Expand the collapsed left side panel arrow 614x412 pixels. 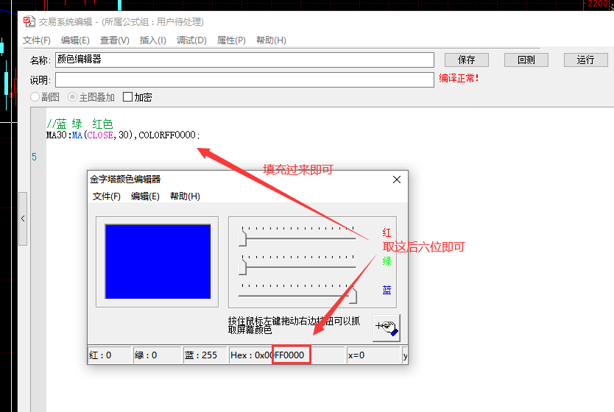pos(23,219)
